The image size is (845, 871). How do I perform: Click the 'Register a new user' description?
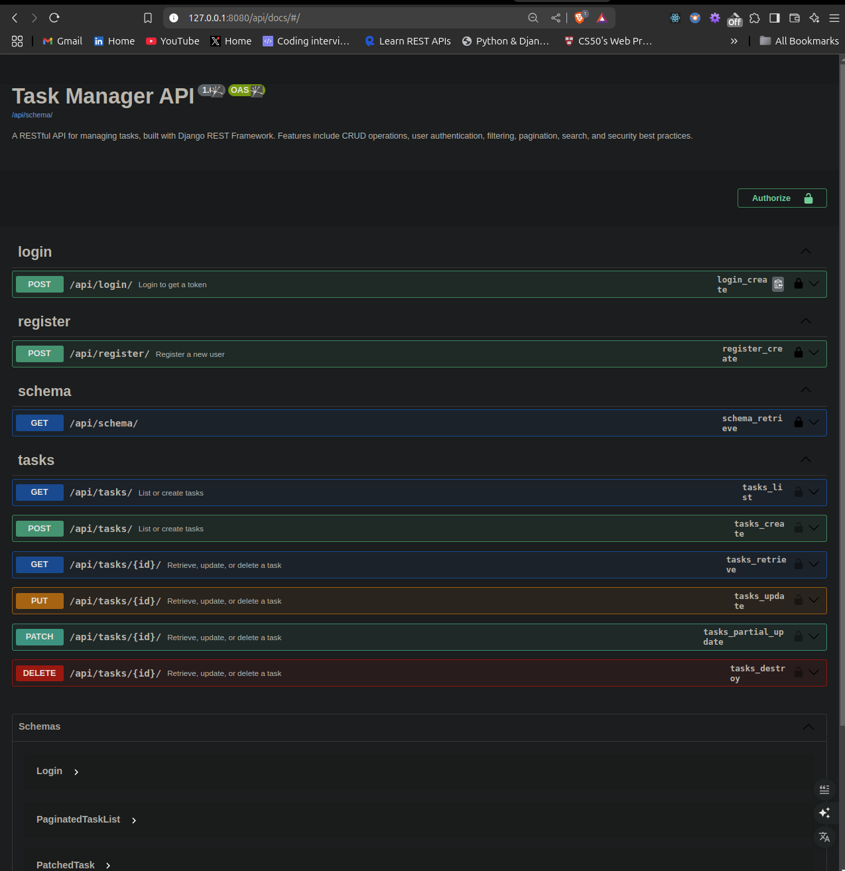pos(190,354)
